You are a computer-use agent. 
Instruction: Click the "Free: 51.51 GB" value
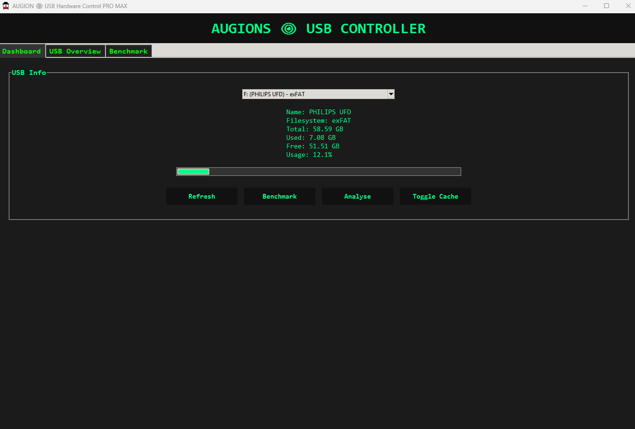tap(313, 146)
